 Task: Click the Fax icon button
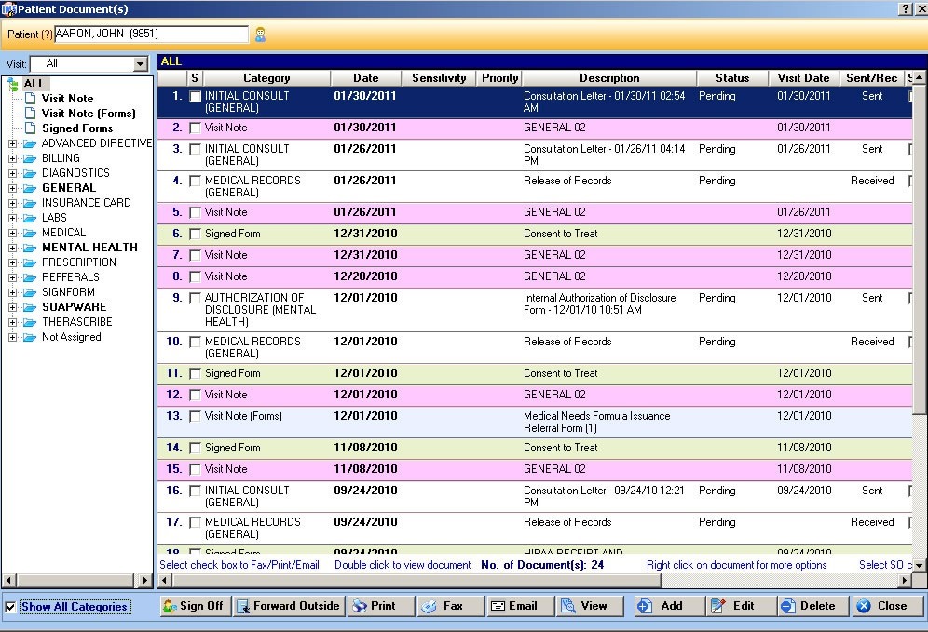click(429, 606)
